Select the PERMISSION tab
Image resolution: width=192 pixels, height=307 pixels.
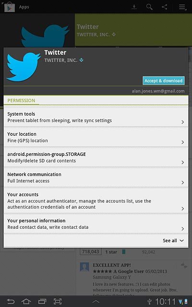coord(21,100)
